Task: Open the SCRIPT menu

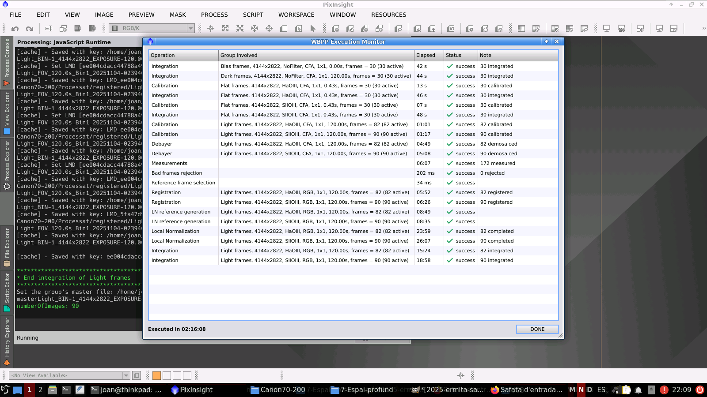Action: (253, 15)
